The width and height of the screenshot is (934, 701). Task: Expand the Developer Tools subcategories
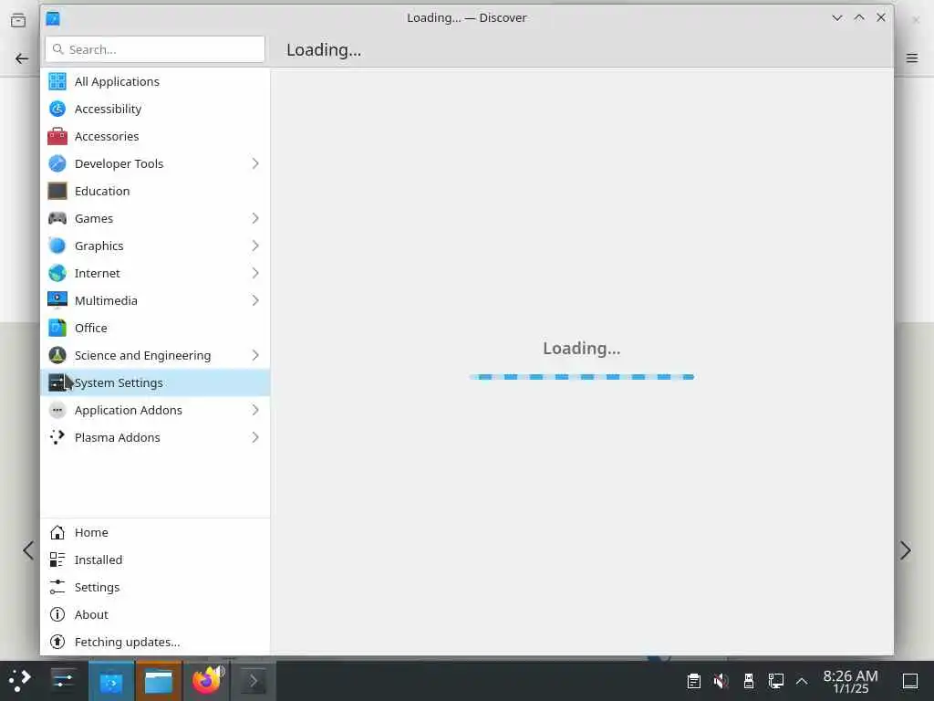[255, 164]
